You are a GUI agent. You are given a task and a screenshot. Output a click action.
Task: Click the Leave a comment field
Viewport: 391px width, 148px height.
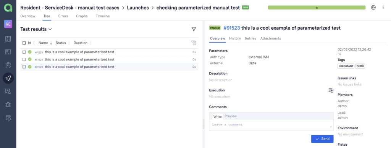coord(271,125)
